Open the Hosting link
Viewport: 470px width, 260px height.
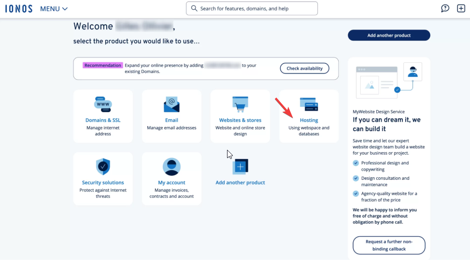[x=309, y=120]
